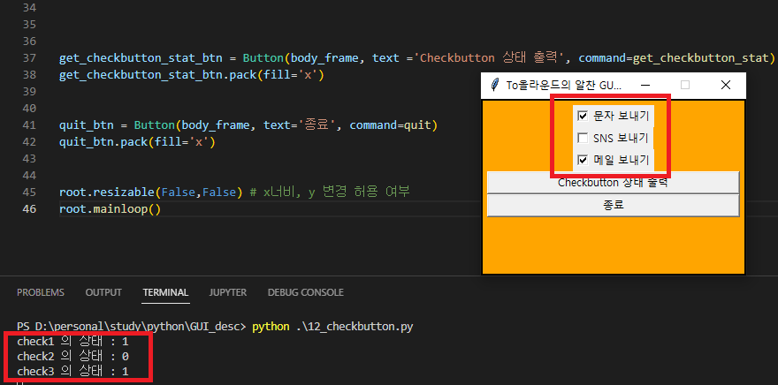Click 'get_checkbutton_stat_btn.pack(fill='x')' code line
778x385 pixels.
coord(192,75)
